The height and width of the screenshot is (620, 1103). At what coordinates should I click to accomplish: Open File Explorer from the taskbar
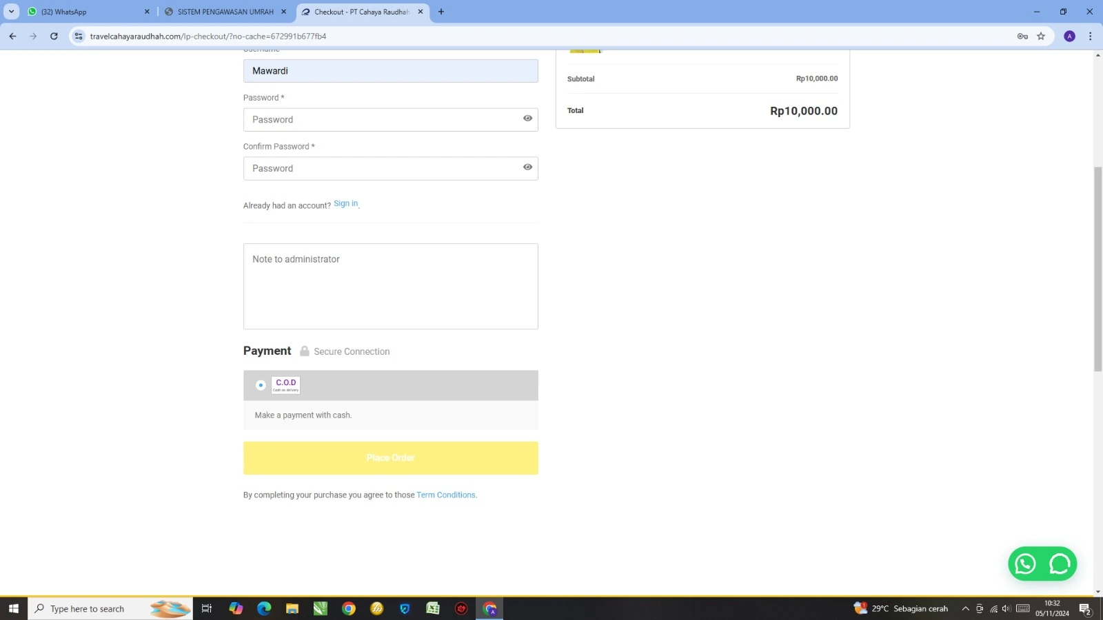tap(292, 609)
